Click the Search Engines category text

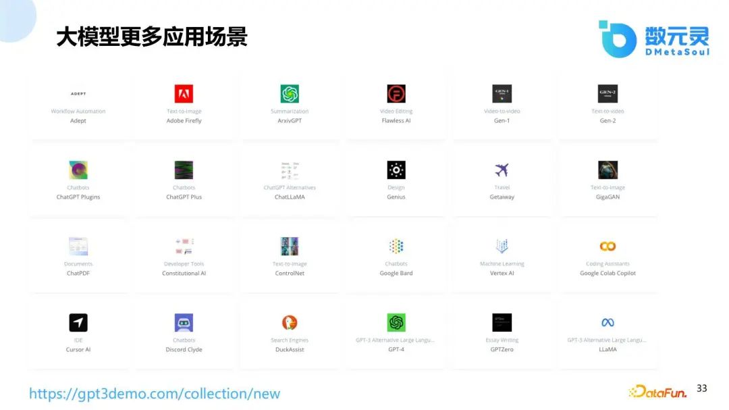click(290, 340)
